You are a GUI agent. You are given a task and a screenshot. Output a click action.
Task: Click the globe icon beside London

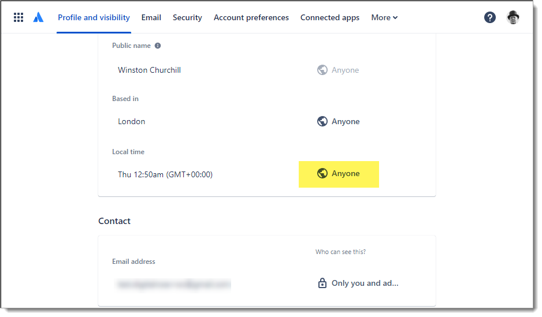pos(322,121)
